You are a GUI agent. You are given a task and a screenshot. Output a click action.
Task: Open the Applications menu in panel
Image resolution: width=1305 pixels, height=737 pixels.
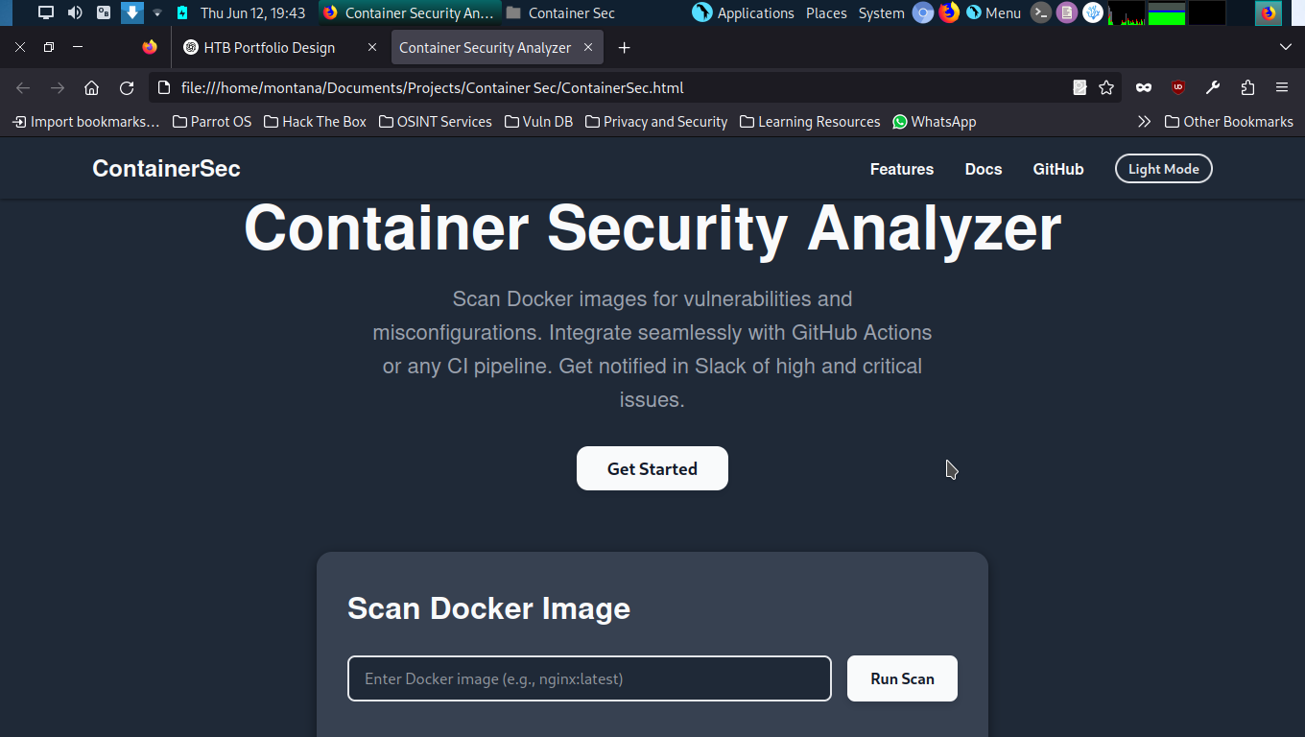(744, 12)
